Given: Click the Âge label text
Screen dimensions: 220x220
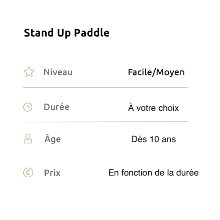Looking at the screenshot, I should click(x=53, y=139).
